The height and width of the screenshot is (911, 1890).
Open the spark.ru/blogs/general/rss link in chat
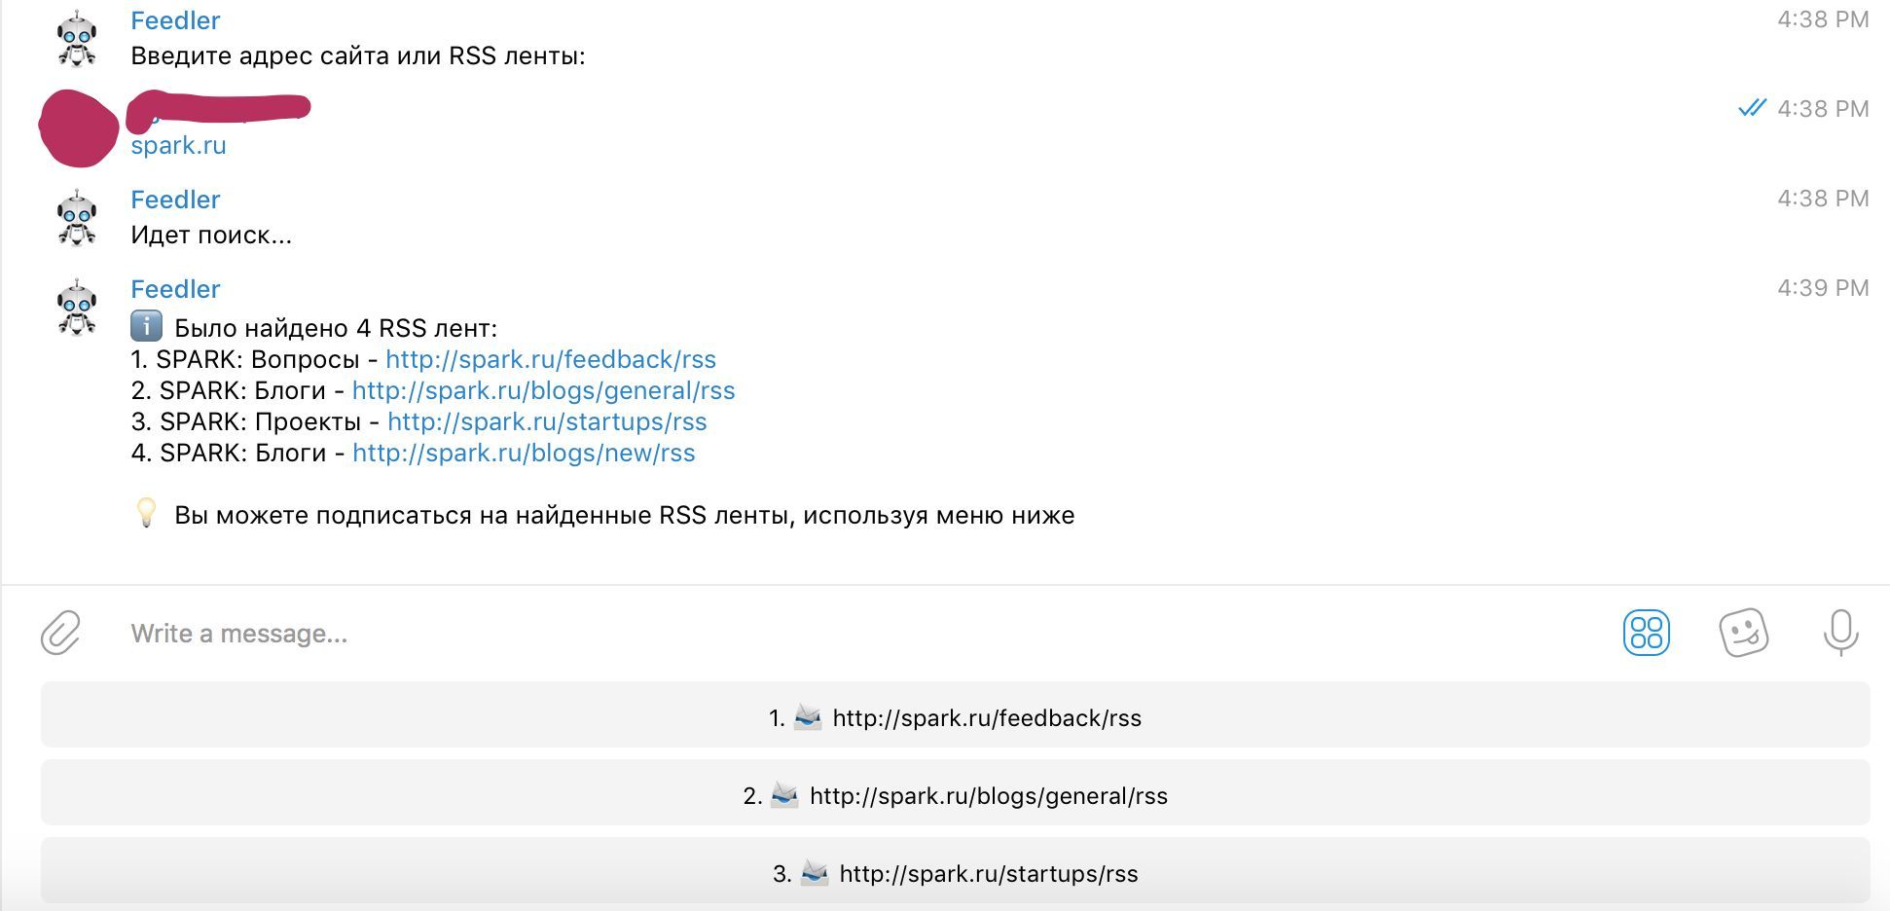(543, 390)
